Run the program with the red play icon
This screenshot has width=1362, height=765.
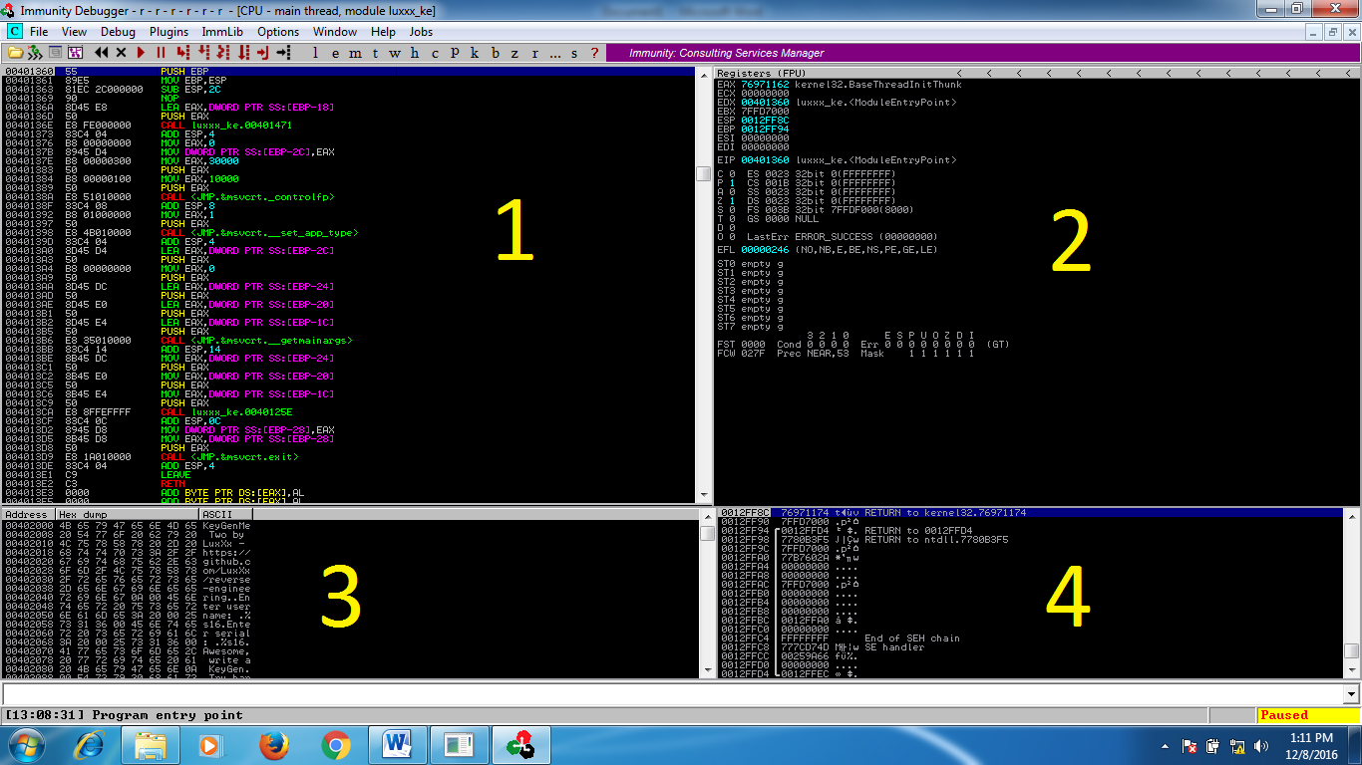[141, 51]
